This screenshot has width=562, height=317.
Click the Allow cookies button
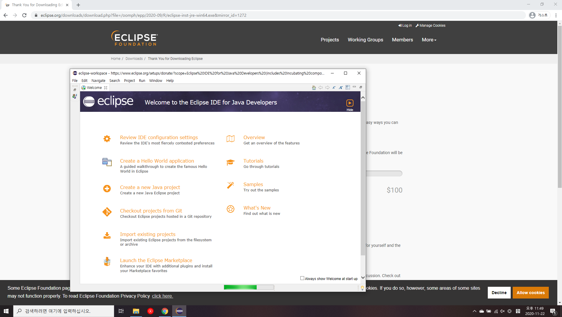(x=531, y=293)
